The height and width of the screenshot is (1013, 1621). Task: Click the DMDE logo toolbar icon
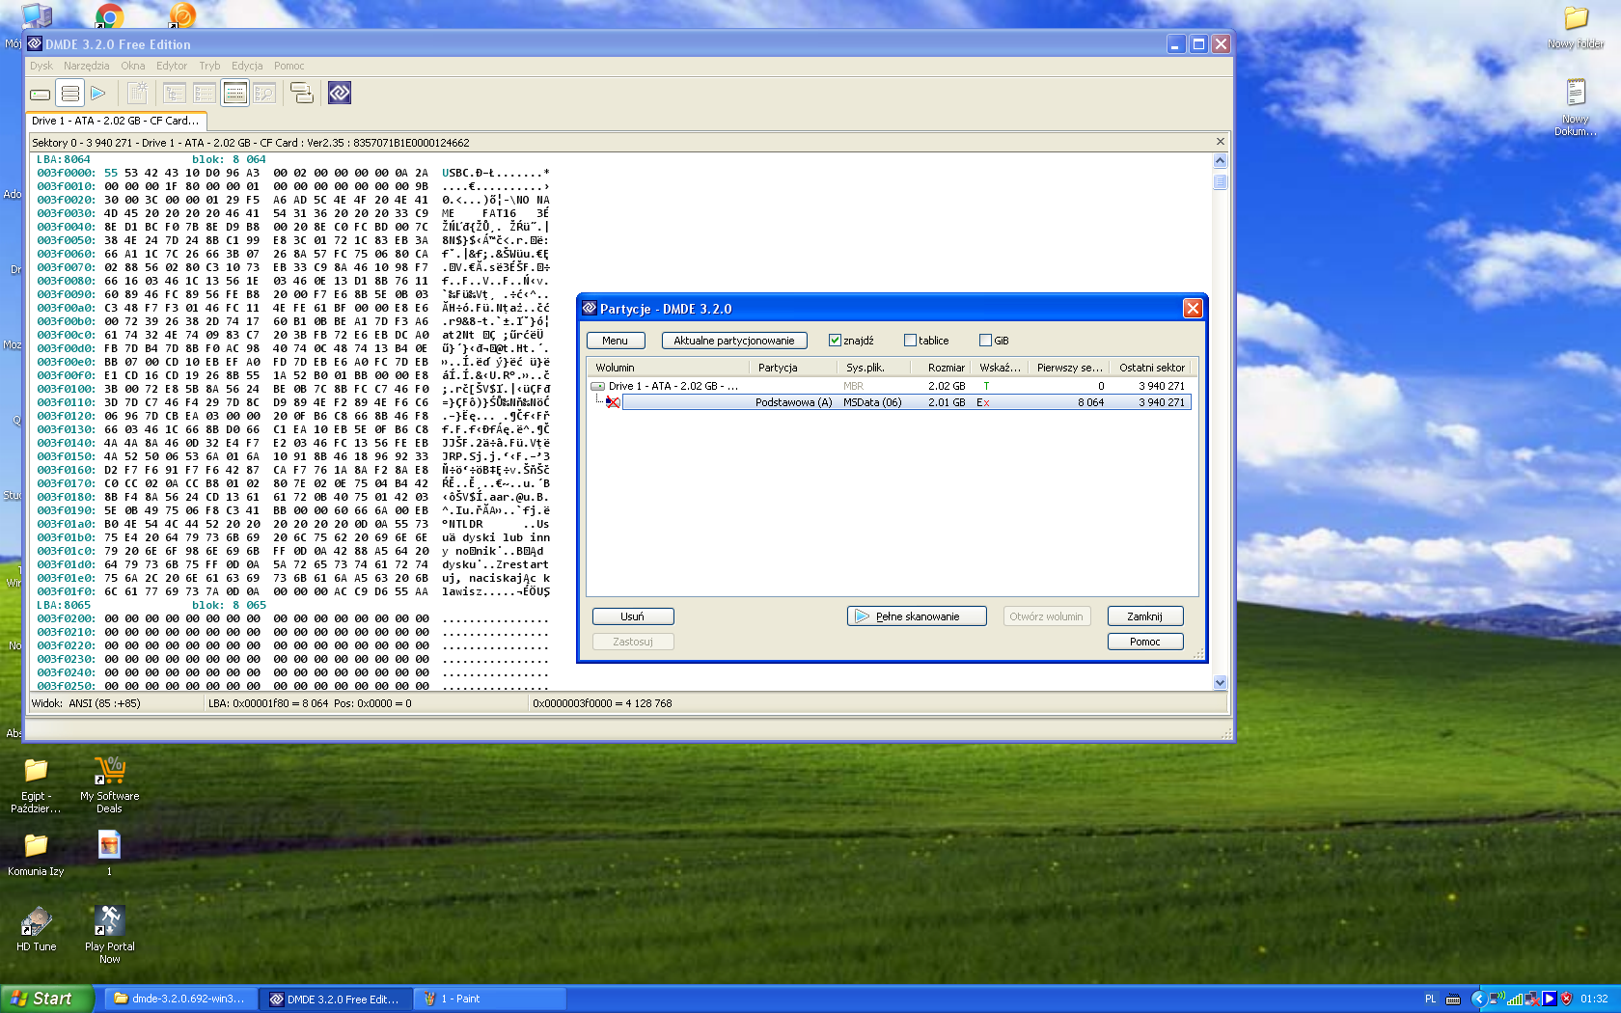coord(339,94)
